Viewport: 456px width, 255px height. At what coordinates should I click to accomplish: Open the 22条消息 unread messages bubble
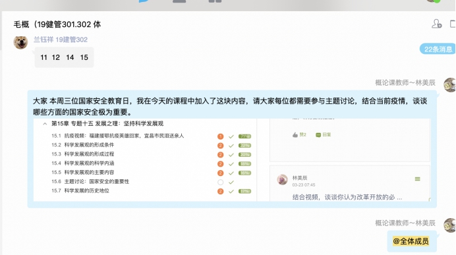pyautogui.click(x=438, y=49)
